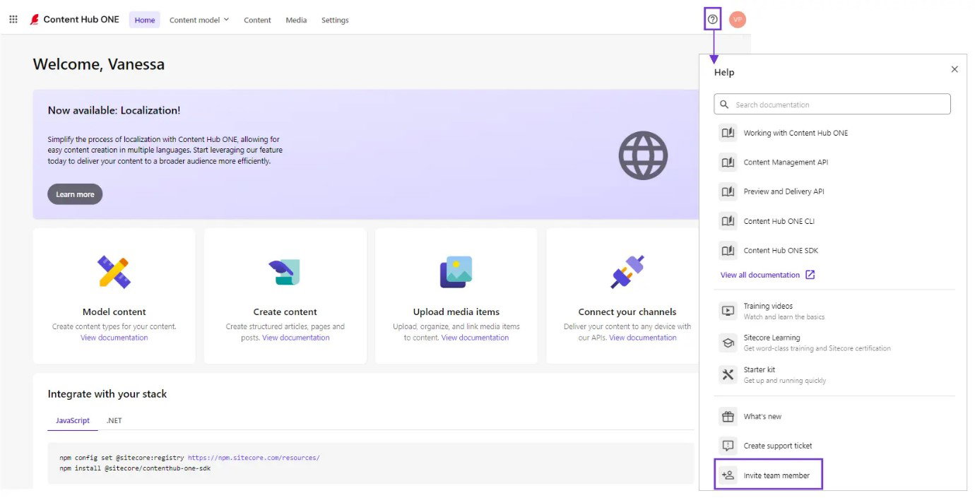Open the VP user avatar menu
975x498 pixels.
click(x=738, y=20)
